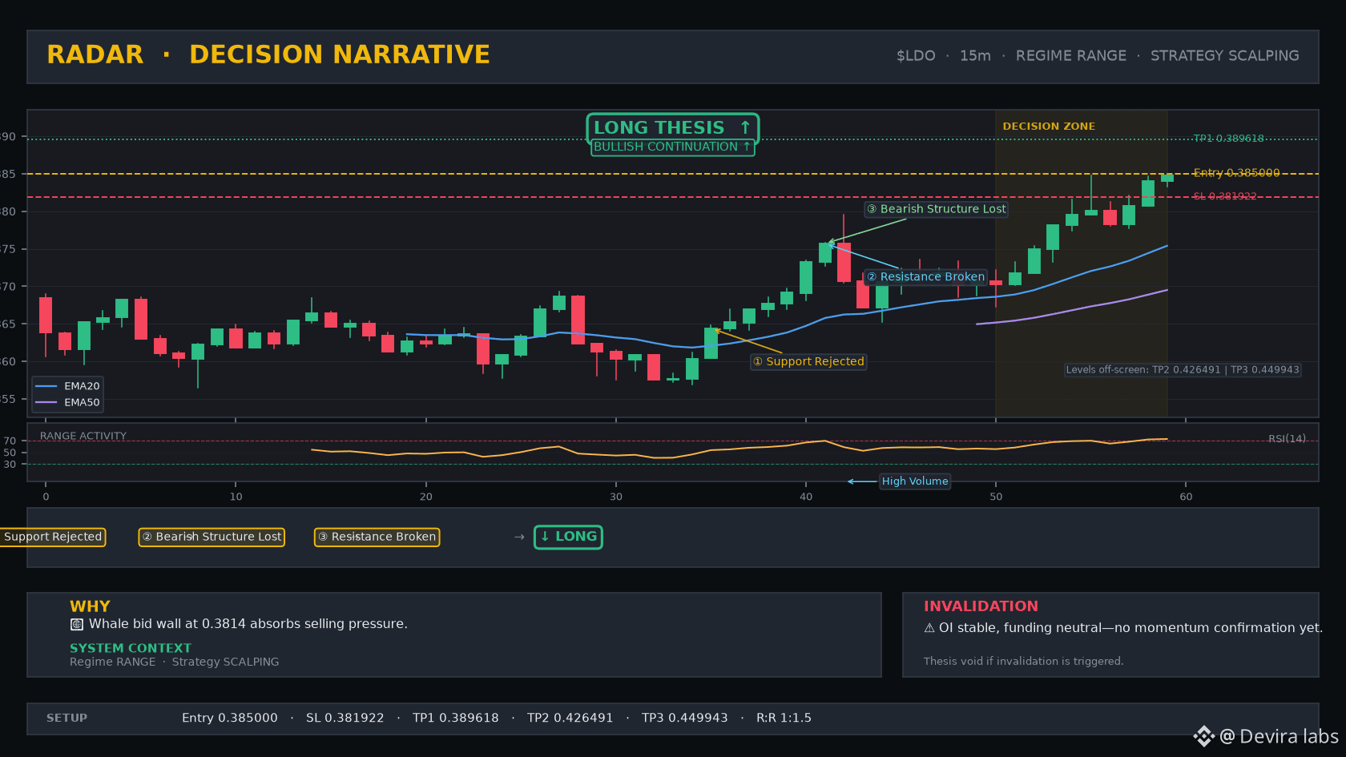1346x757 pixels.
Task: Click the whale bid wall sentence
Action: pyautogui.click(x=248, y=624)
